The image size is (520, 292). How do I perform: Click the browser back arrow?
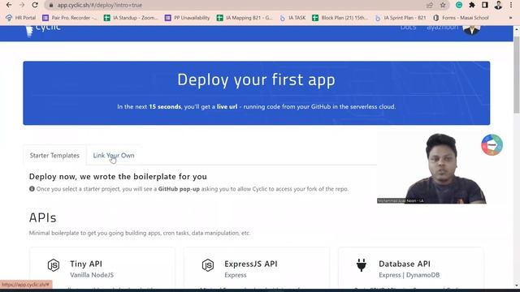tap(9, 5)
